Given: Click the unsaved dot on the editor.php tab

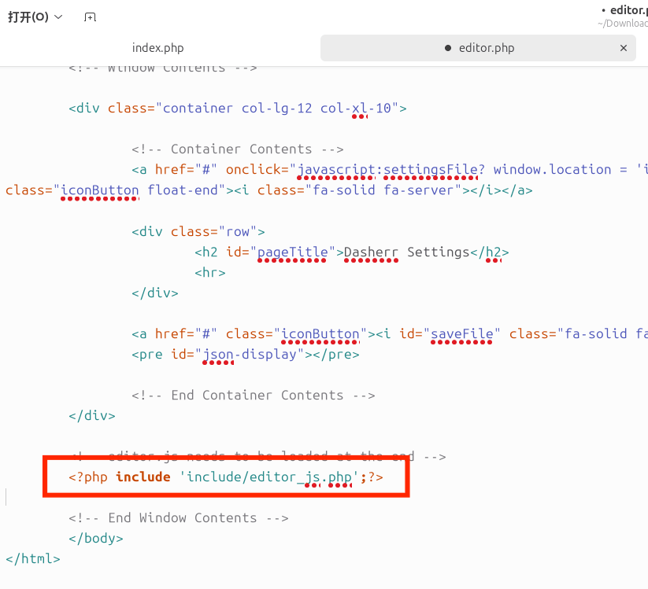Looking at the screenshot, I should coord(448,48).
